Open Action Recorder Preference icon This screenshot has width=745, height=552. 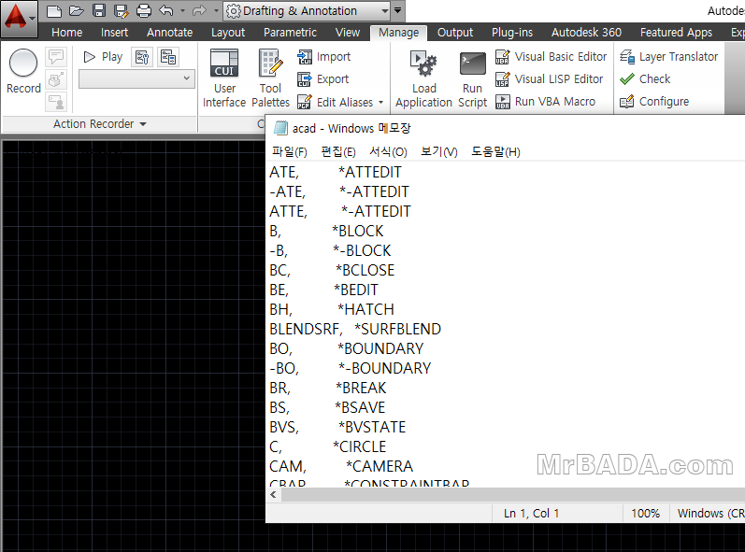pyautogui.click(x=142, y=57)
